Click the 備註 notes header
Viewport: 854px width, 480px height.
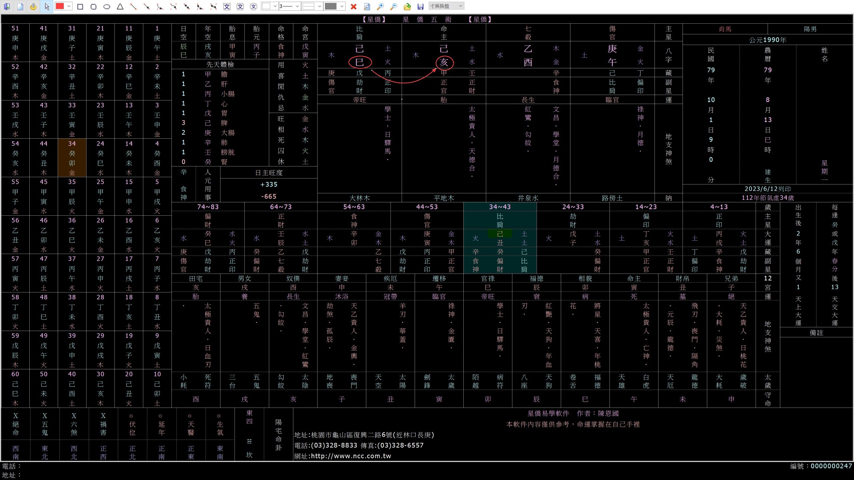tap(816, 332)
